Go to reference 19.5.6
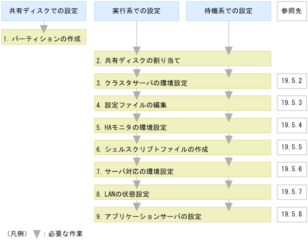 click(291, 169)
